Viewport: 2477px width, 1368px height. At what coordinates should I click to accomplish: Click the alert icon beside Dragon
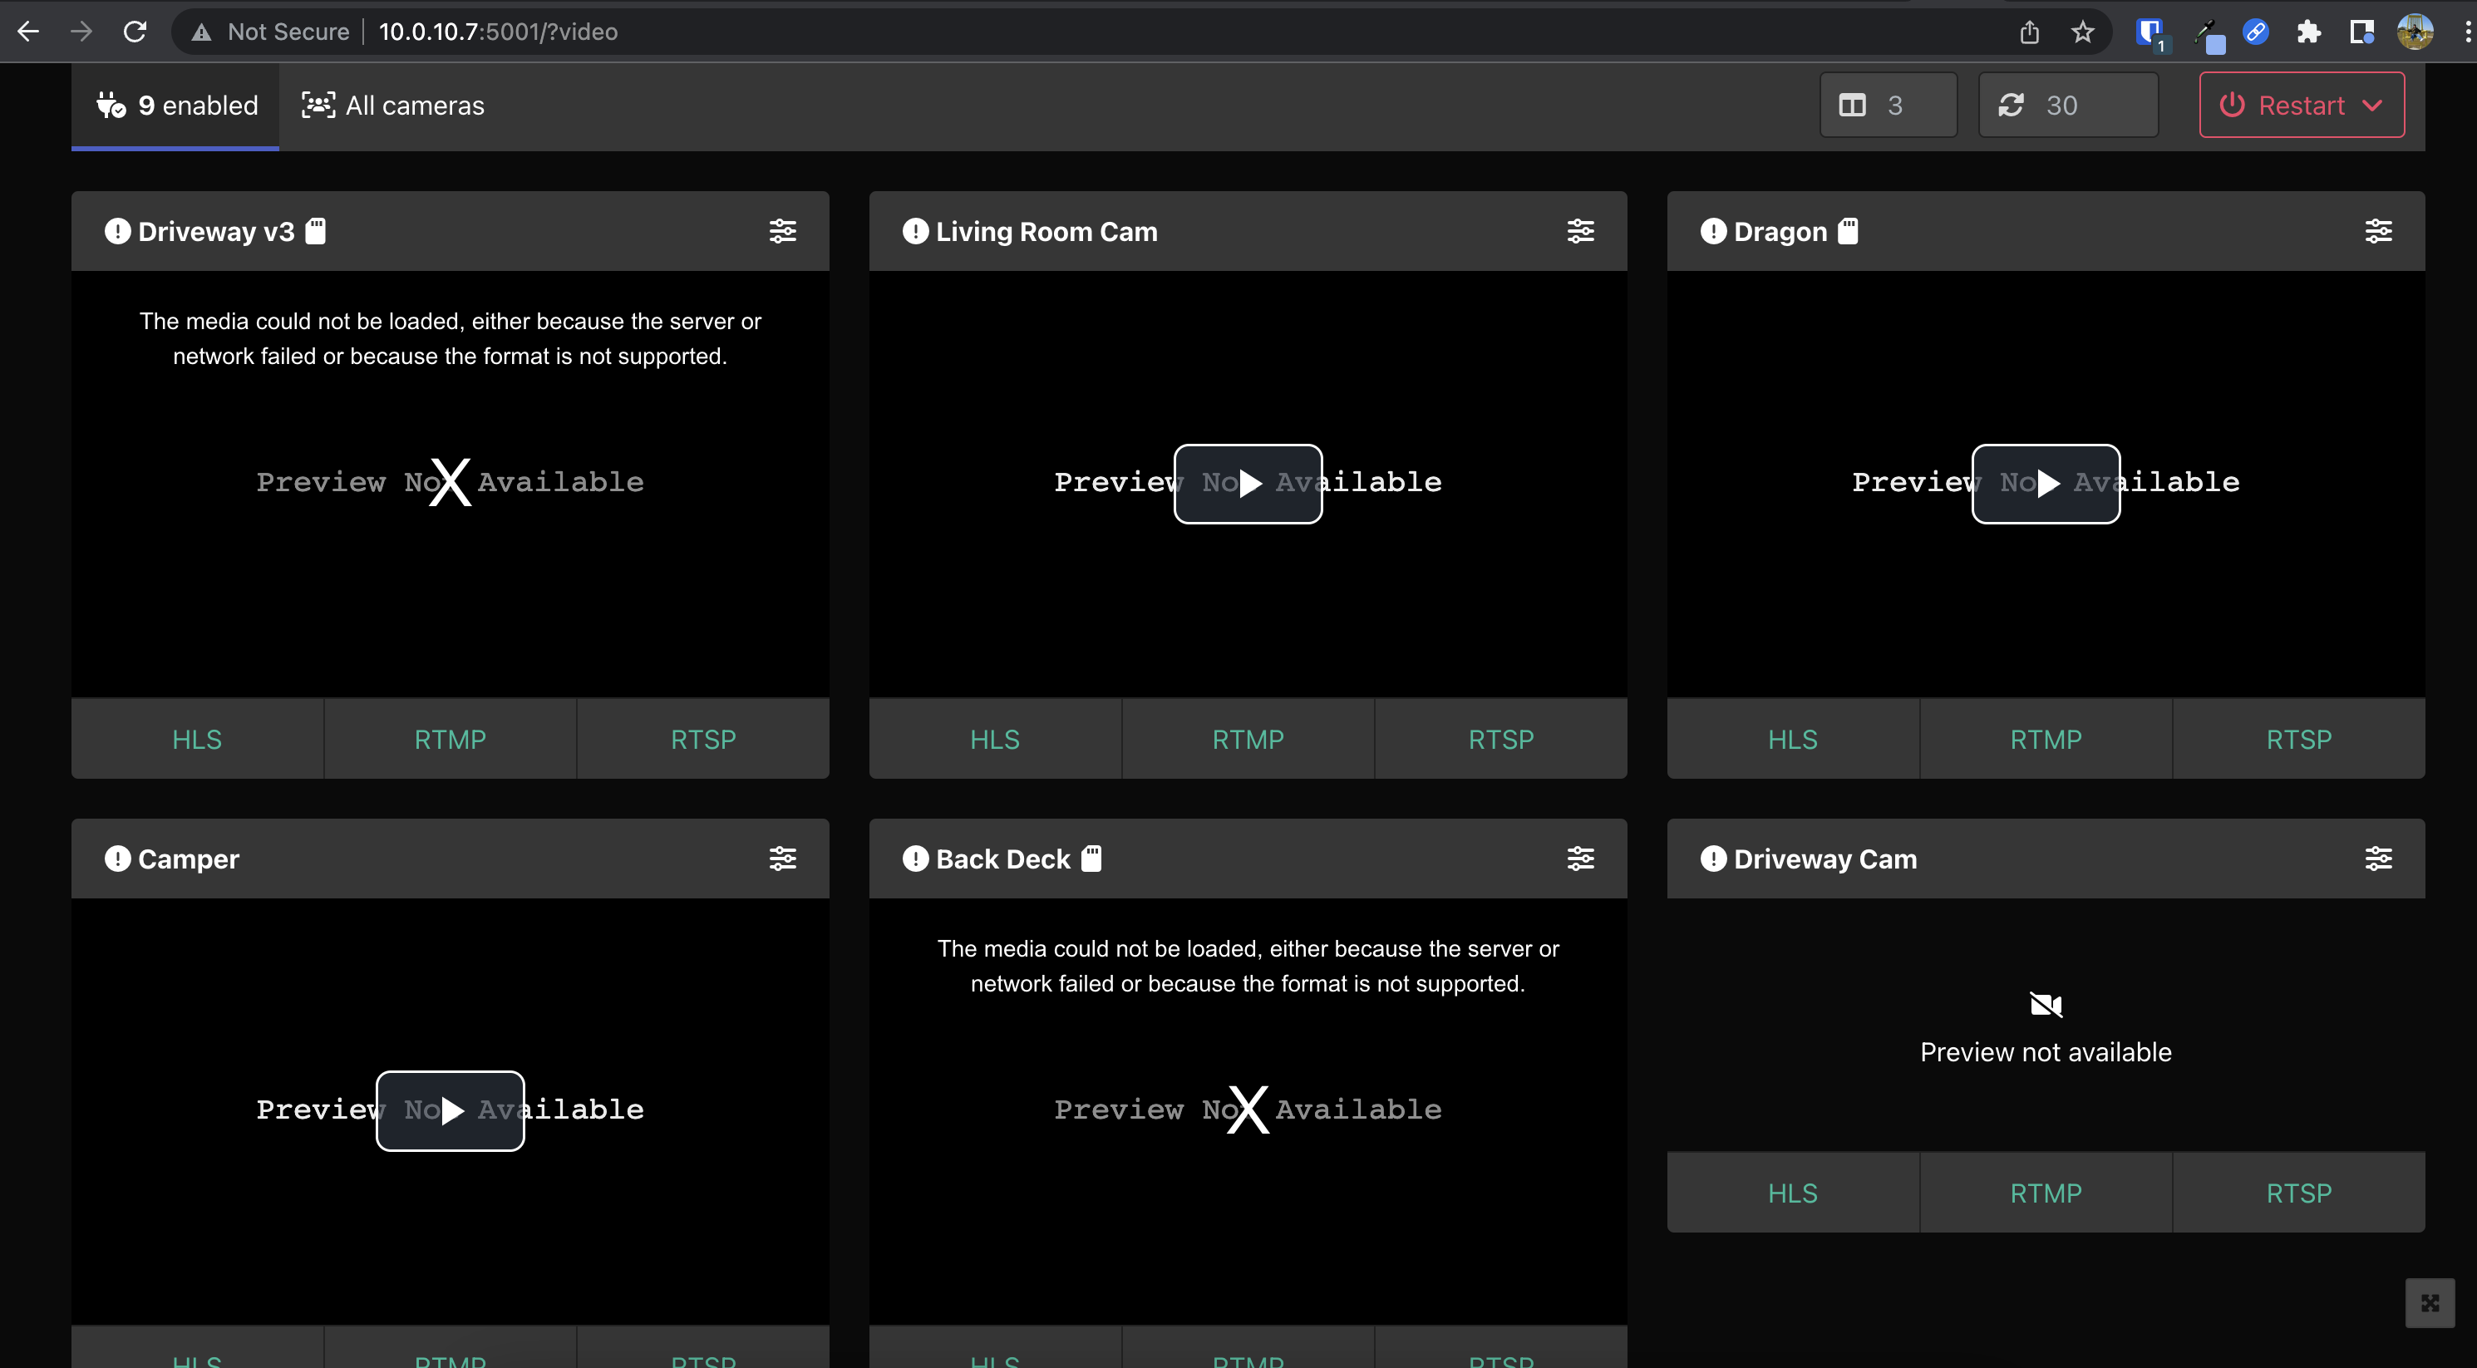coord(1713,231)
